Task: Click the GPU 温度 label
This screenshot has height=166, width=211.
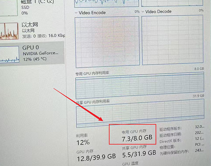Action: tap(130, 164)
